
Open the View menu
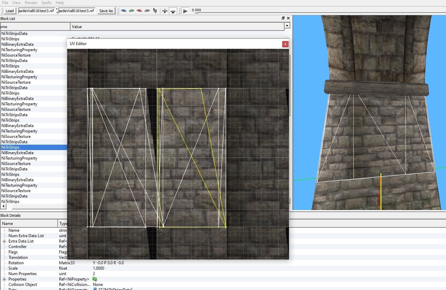pyautogui.click(x=16, y=3)
